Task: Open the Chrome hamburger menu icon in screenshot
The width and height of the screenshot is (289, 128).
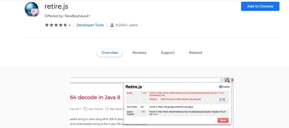Action: coord(232,80)
